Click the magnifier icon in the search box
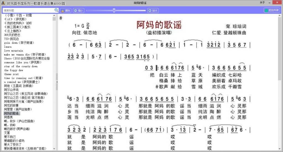 click(56, 10)
